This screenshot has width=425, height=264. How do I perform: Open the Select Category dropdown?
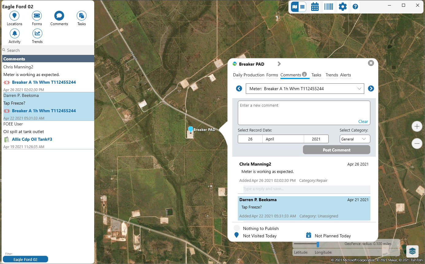click(x=355, y=139)
